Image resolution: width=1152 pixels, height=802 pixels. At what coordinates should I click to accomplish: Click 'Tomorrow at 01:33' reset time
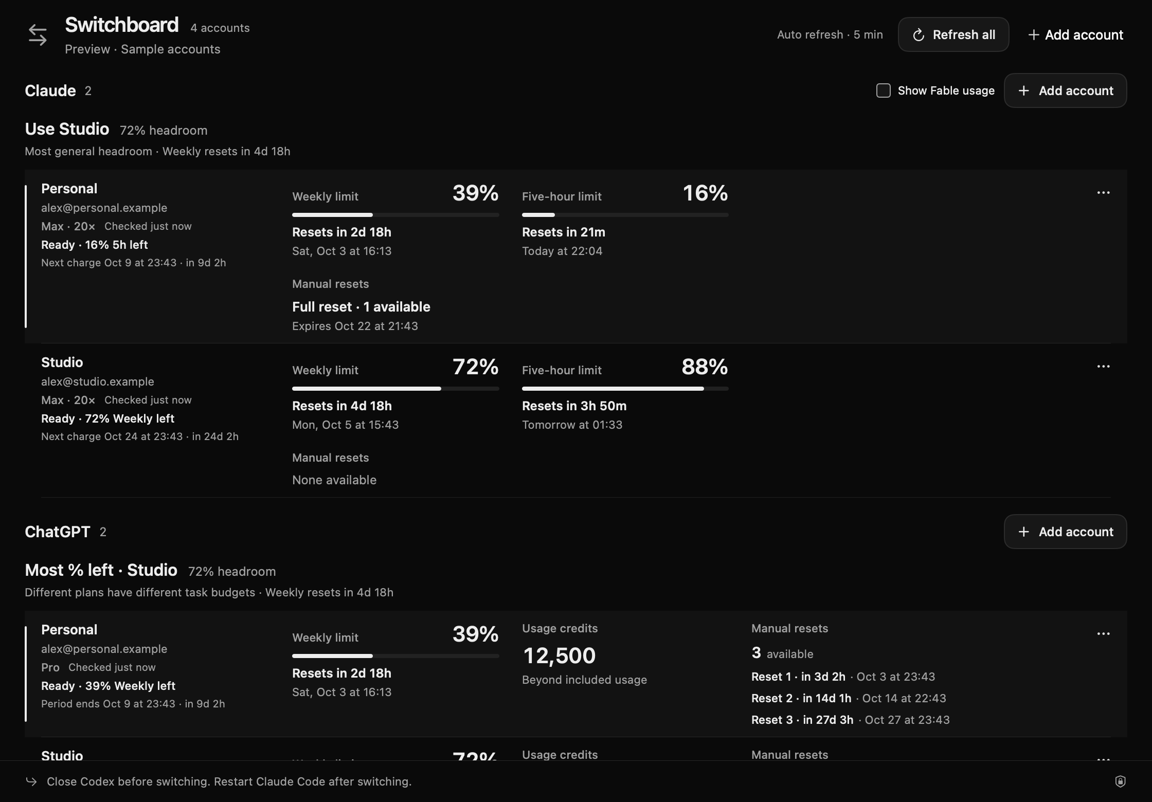[x=572, y=425]
